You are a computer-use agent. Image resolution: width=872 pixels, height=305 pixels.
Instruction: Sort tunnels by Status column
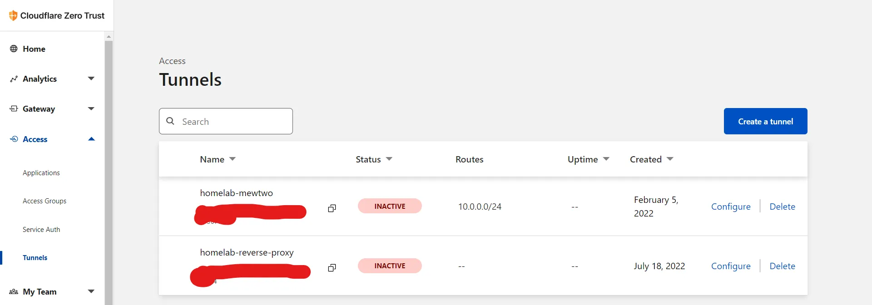(x=389, y=159)
